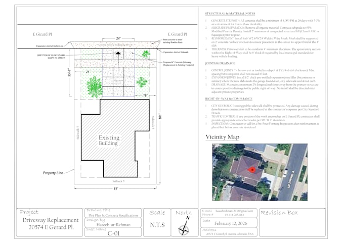The image size is (344, 243).
Task: Click the 'Design By' label
Action: tap(96, 220)
